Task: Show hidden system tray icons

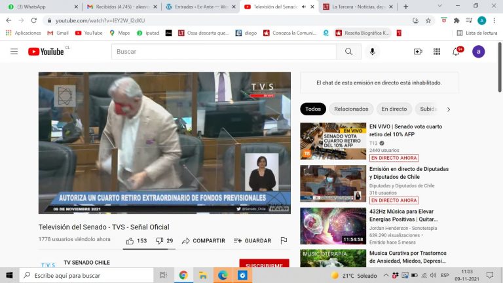Action: pos(386,275)
